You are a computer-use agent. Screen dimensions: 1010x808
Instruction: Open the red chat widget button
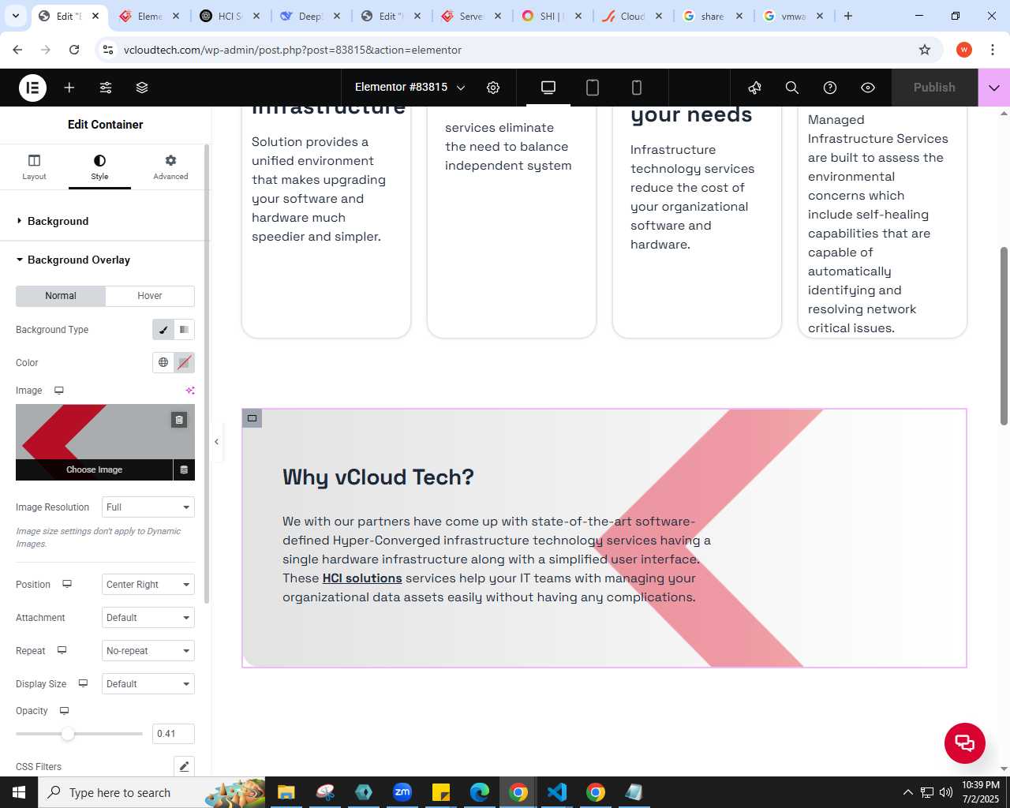coord(964,743)
